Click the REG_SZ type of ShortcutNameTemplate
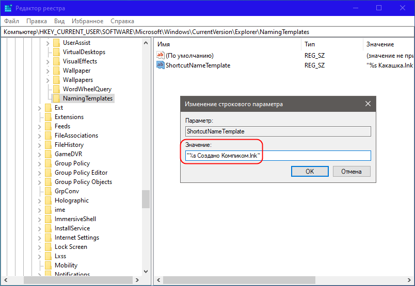415x286 pixels. (314, 65)
